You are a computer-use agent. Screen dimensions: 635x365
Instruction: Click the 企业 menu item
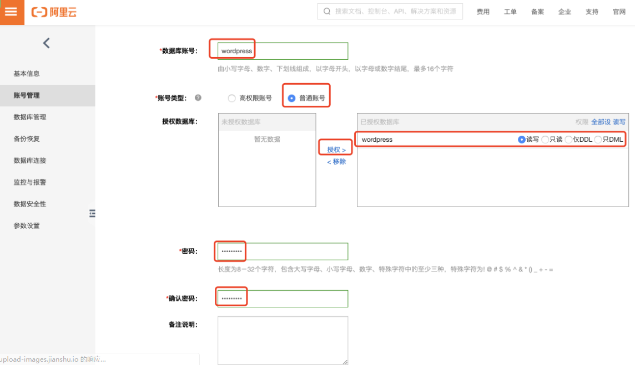click(565, 12)
